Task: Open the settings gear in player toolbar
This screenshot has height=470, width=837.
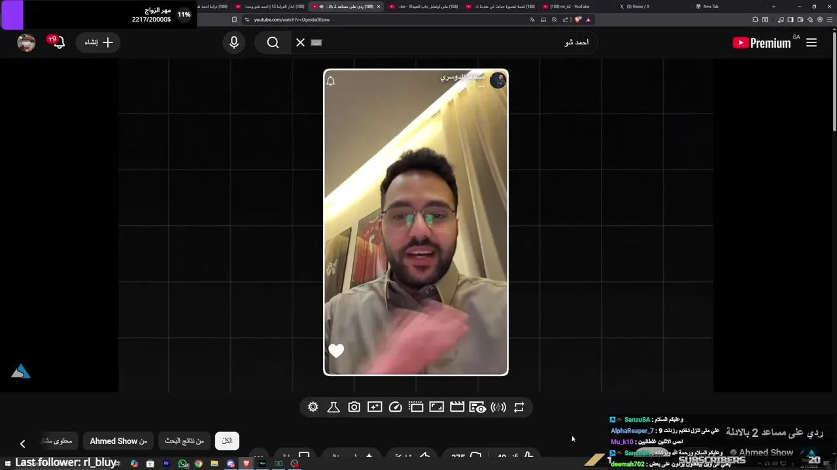Action: 313,407
